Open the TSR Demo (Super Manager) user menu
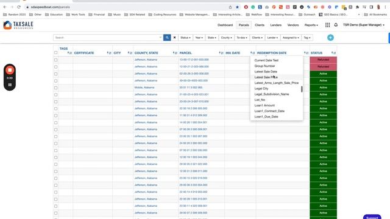 click(x=364, y=25)
